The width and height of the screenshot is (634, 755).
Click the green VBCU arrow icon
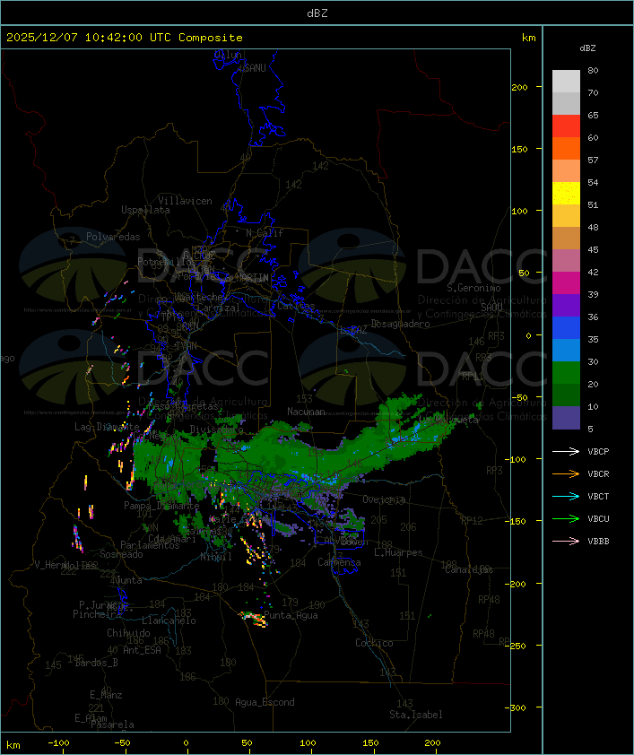(566, 518)
